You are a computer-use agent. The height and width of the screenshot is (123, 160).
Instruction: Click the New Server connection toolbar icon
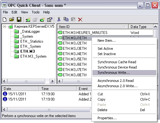coord(28,20)
